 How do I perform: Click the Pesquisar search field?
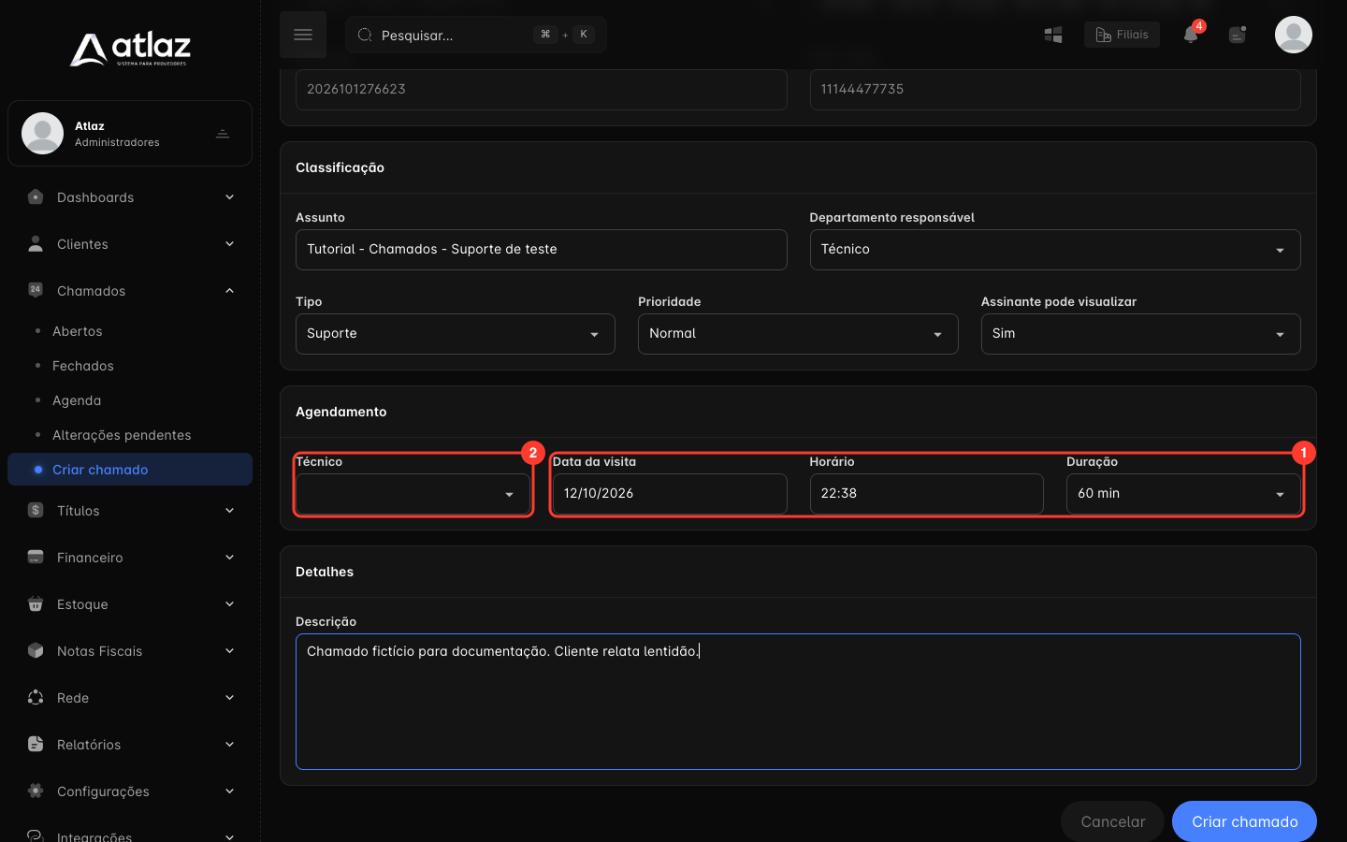click(x=476, y=35)
